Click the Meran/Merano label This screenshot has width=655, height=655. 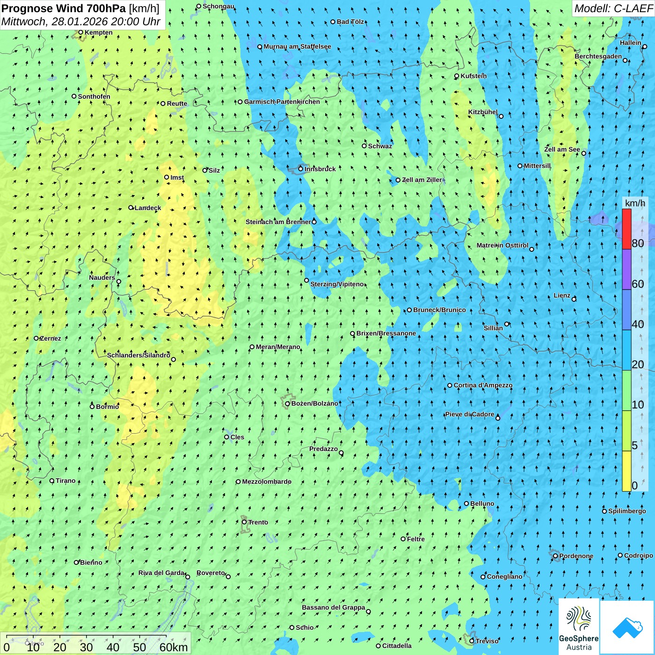coord(278,347)
